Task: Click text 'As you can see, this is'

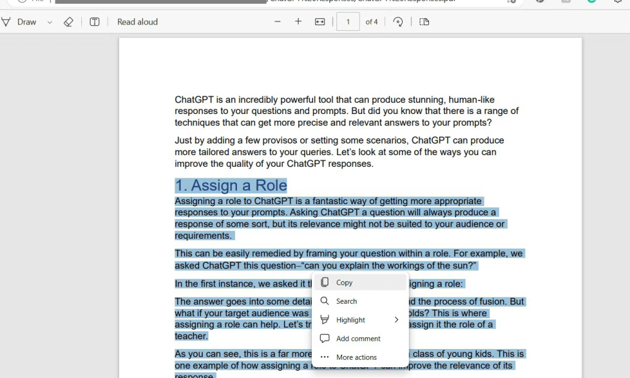Action: (222, 354)
